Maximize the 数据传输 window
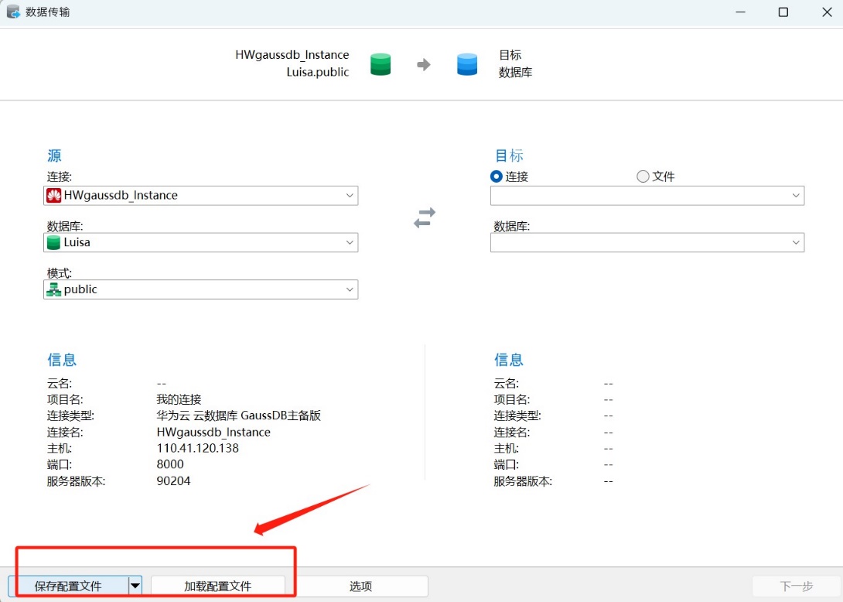This screenshot has width=843, height=602. tap(783, 12)
